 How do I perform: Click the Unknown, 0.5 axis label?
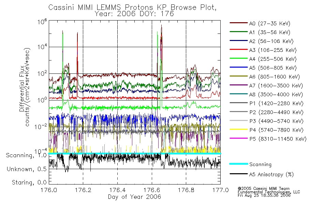click(27, 169)
